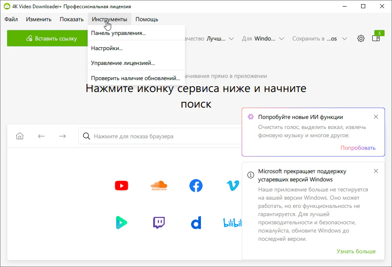392x267 pixels.
Task: Expand the quality dropdown showing Лучш...
Action: point(220,39)
